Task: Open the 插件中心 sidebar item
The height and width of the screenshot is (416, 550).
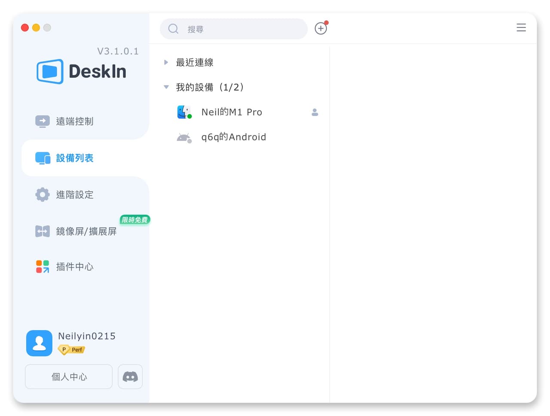Action: click(64, 267)
